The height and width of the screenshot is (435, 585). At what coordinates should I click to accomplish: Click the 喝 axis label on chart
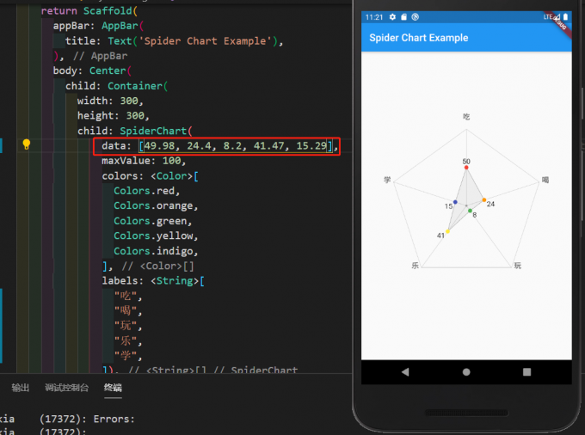(x=545, y=180)
